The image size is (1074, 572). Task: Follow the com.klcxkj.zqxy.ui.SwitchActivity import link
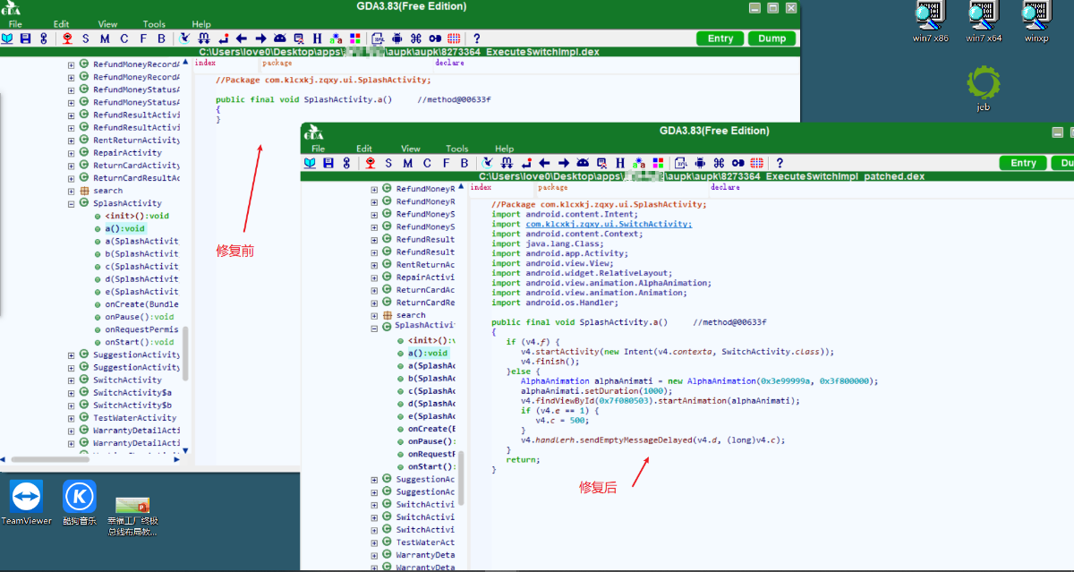[609, 224]
